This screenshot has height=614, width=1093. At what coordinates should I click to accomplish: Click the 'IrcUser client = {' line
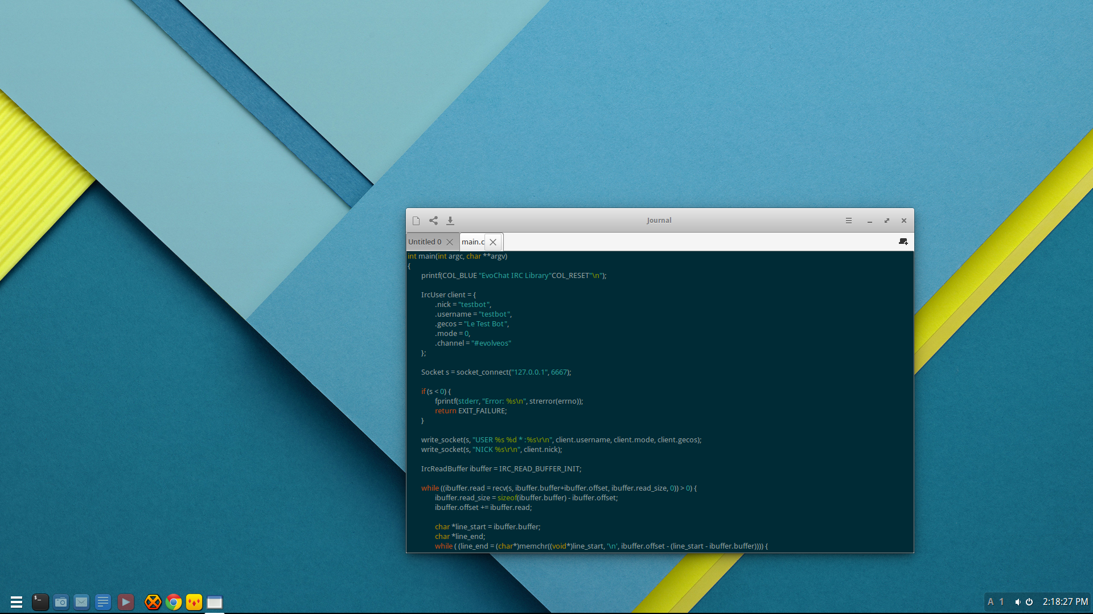(x=449, y=295)
